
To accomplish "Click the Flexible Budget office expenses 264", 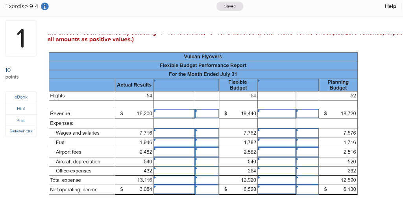I will click(x=252, y=171).
